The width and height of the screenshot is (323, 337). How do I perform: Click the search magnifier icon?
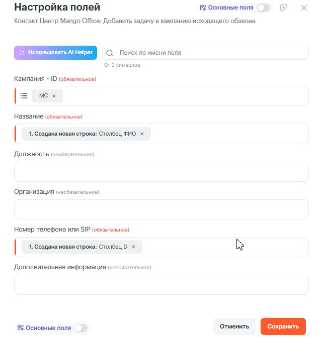click(x=110, y=53)
